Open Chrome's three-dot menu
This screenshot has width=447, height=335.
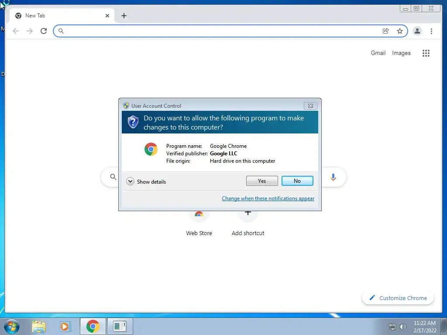(x=431, y=31)
